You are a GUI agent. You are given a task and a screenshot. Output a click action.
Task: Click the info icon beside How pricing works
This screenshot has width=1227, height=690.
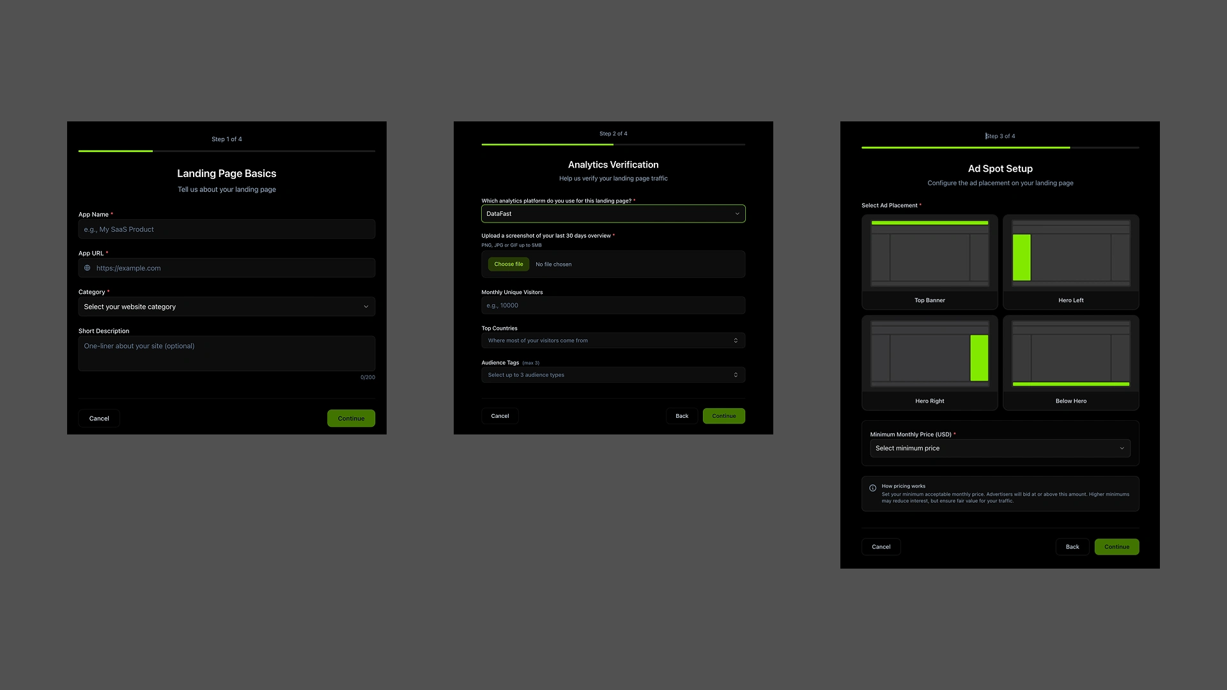(x=873, y=486)
